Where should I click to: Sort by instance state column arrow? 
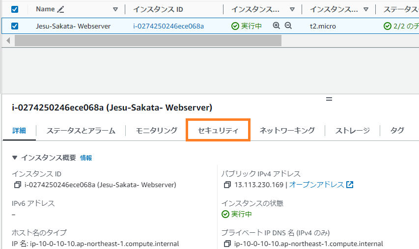coord(292,9)
